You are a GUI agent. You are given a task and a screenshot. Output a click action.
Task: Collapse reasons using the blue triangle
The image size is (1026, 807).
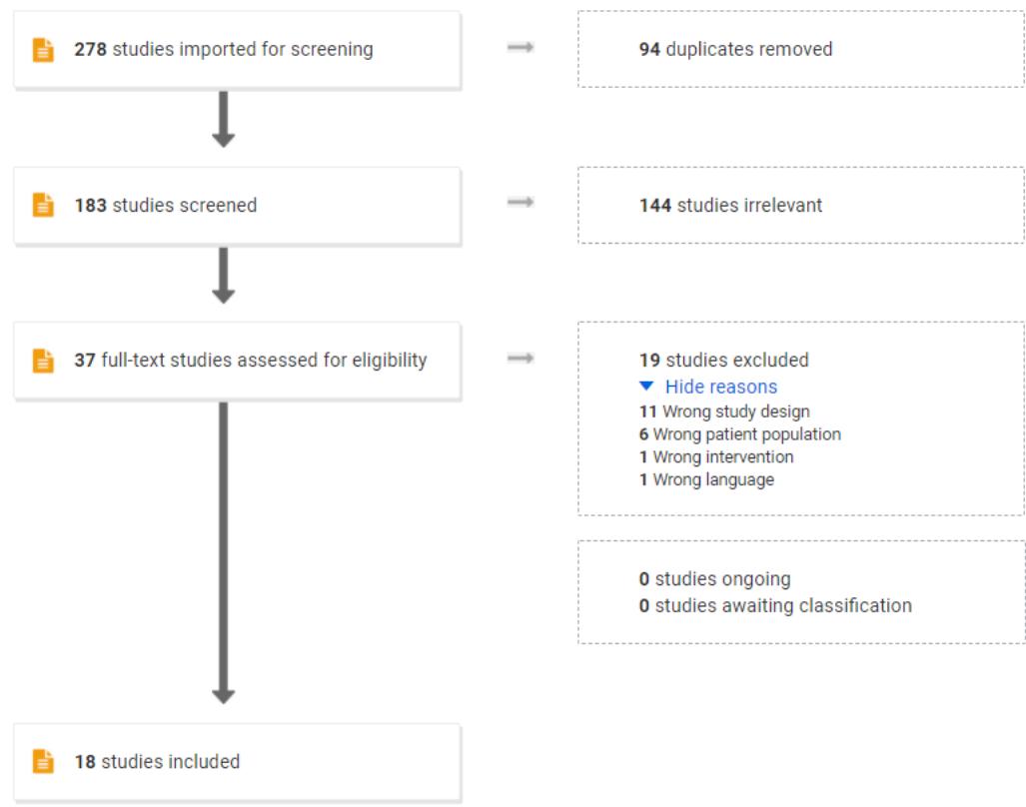pyautogui.click(x=647, y=387)
